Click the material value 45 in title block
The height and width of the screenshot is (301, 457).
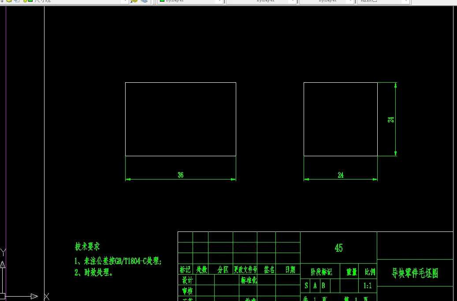[x=338, y=248]
